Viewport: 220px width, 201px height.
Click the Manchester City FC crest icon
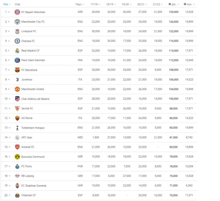click(x=17, y=22)
